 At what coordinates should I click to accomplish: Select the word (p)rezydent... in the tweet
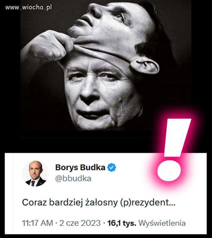148,203
